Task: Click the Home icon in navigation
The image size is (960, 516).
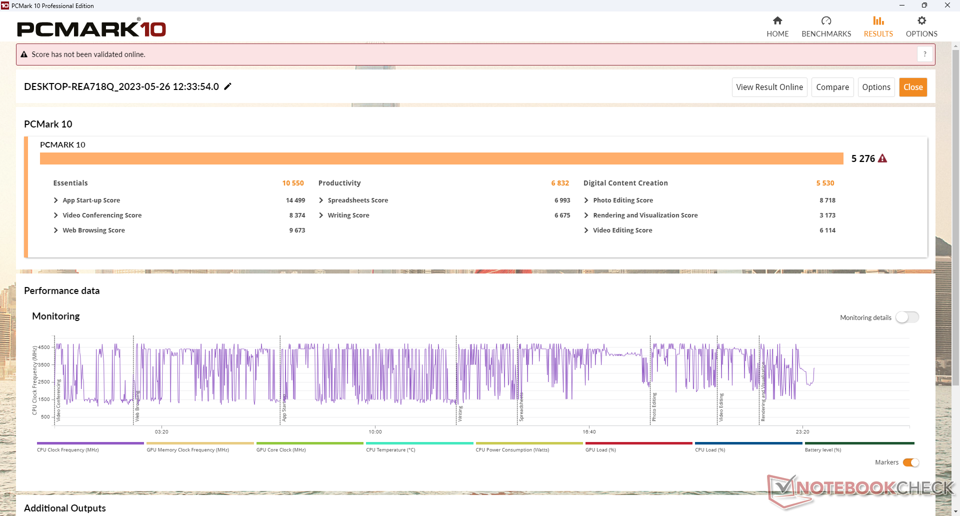Action: (x=777, y=21)
